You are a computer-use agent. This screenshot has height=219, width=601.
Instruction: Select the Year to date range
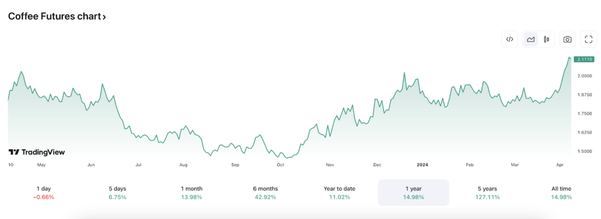[x=339, y=193]
